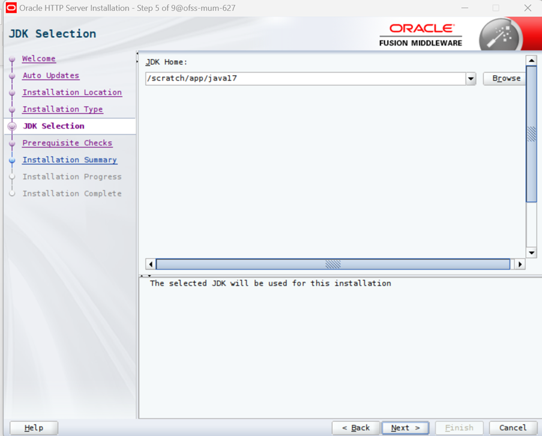Click the horizontal scrollbar right arrow
This screenshot has height=436, width=542.
(520, 264)
